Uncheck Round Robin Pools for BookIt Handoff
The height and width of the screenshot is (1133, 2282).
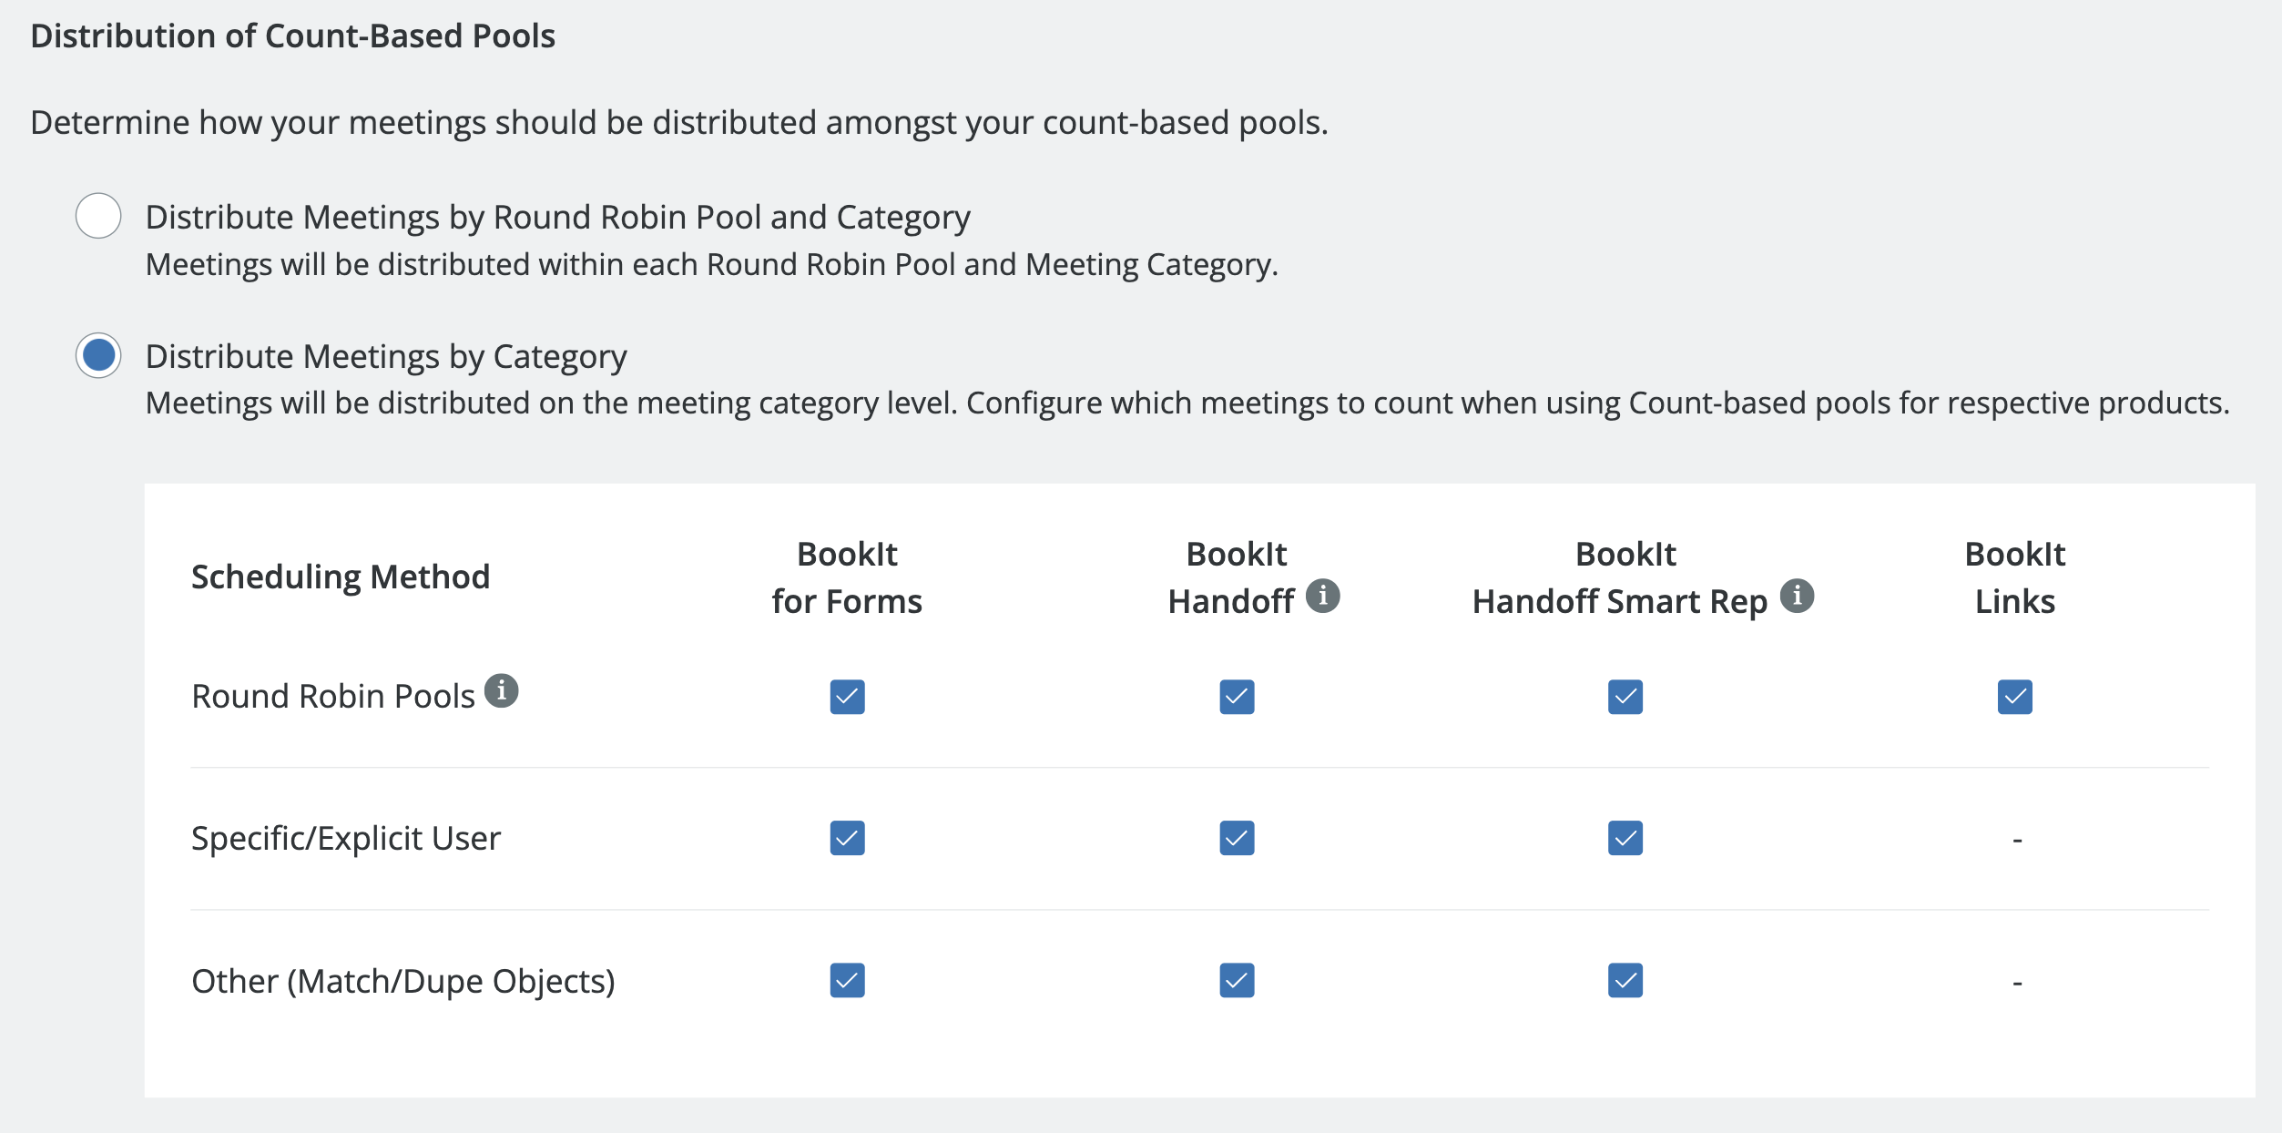pyautogui.click(x=1237, y=697)
